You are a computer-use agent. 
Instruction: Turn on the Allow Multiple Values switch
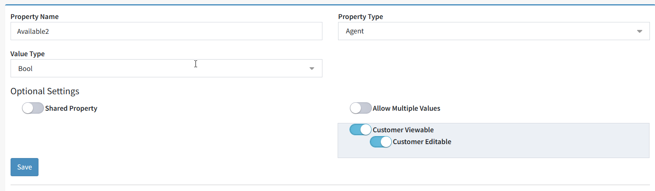coord(361,108)
